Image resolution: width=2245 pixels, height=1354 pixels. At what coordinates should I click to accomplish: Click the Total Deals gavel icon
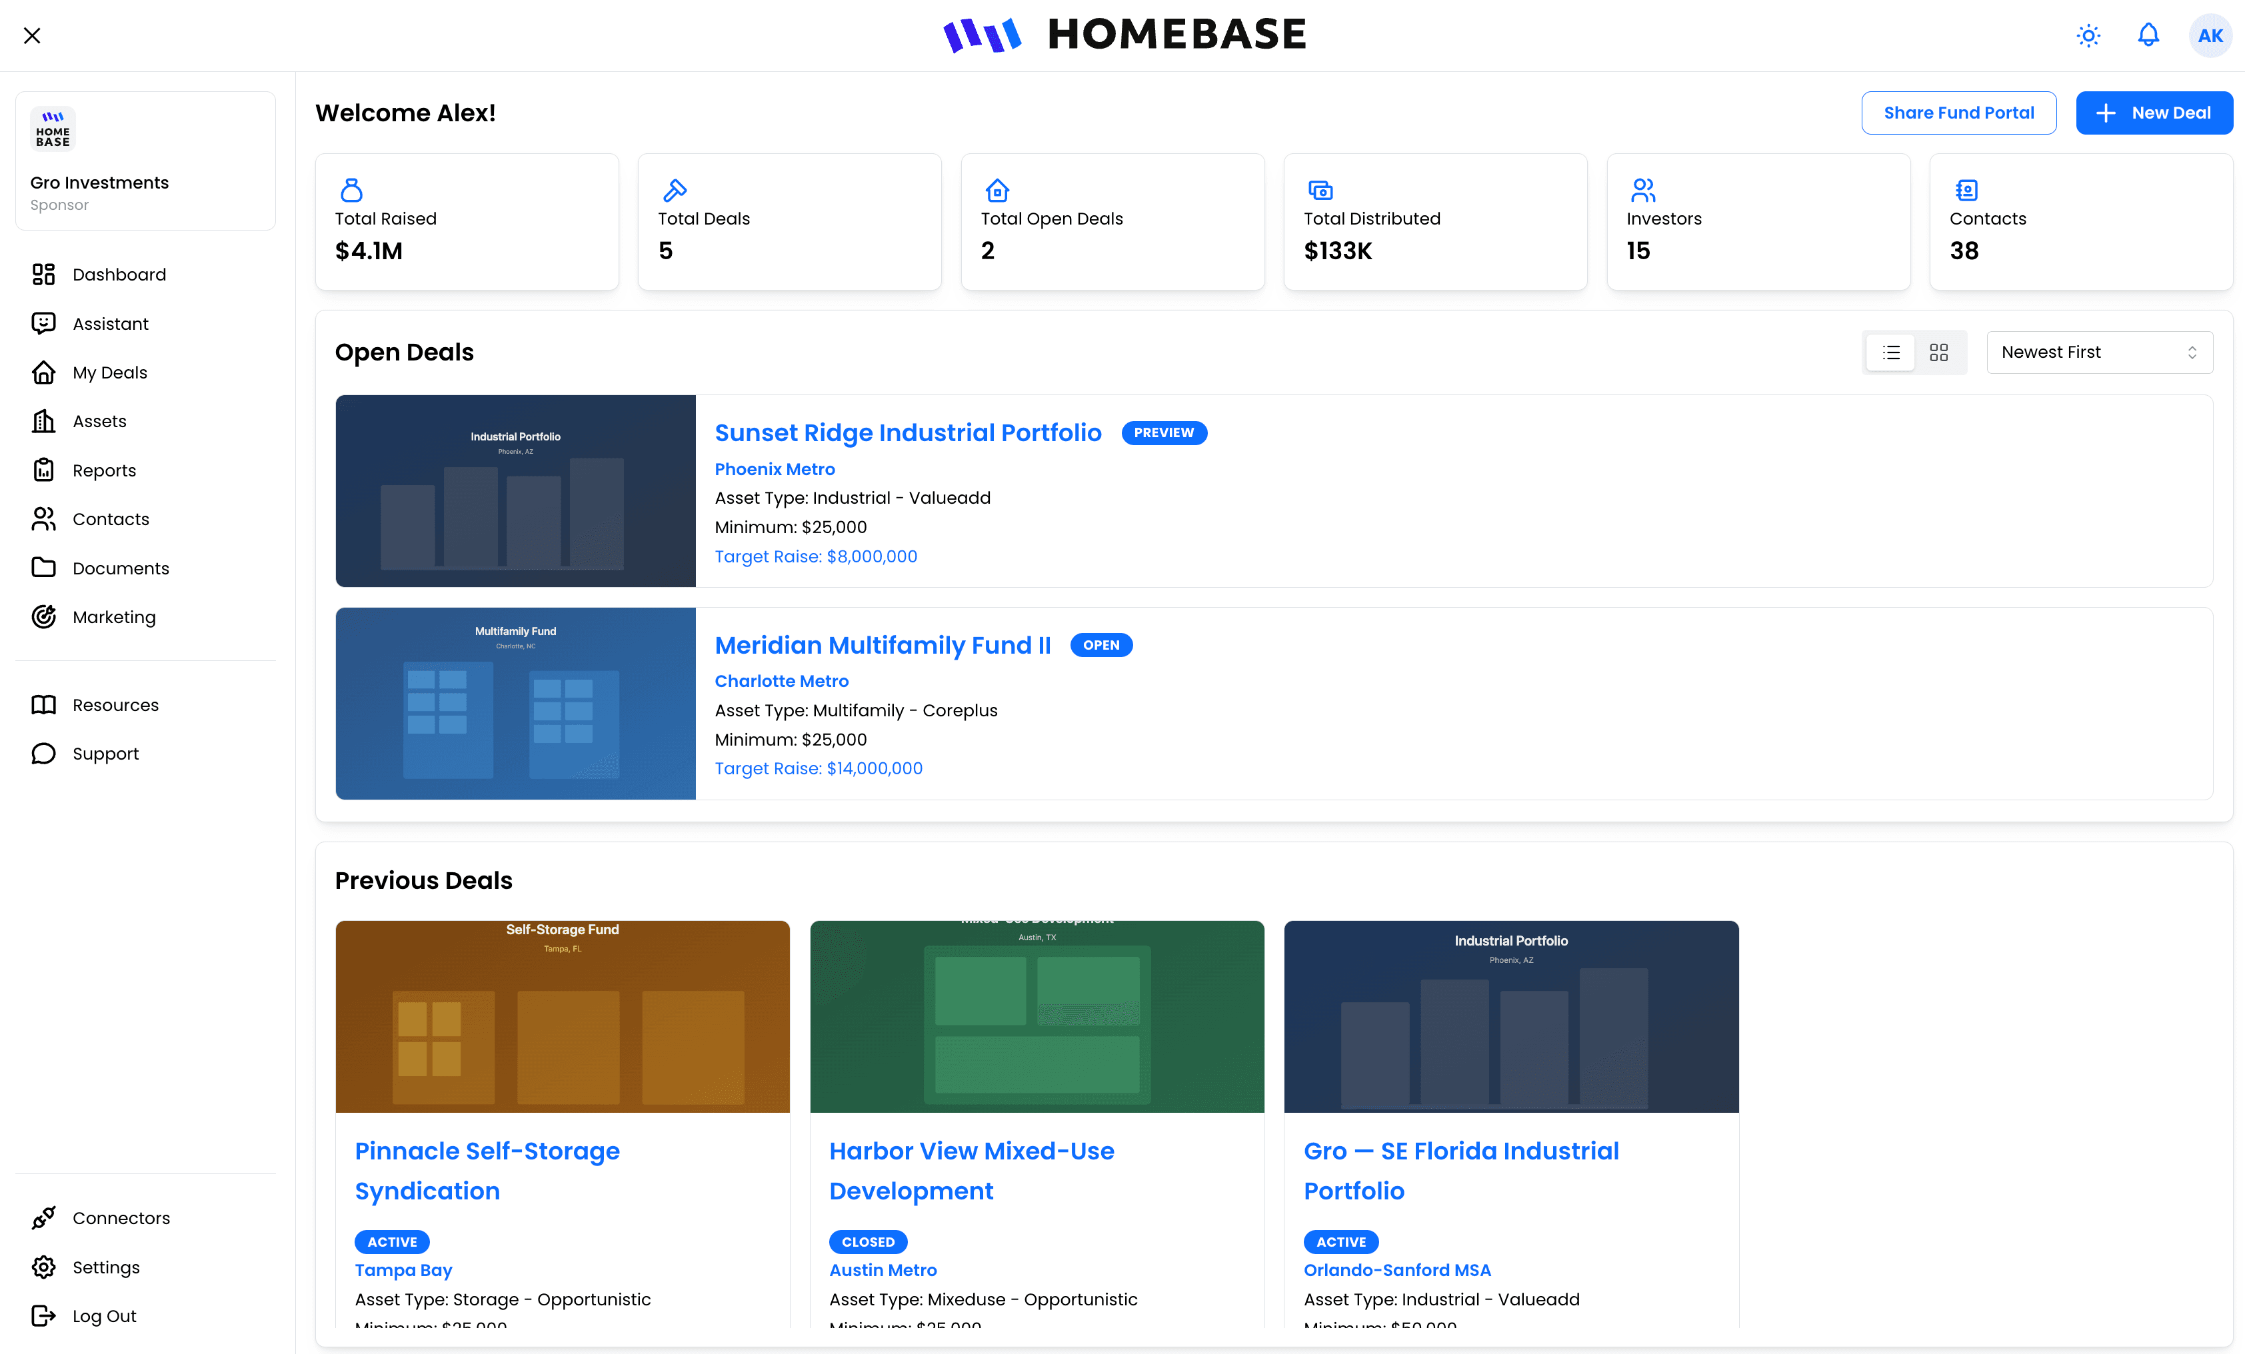tap(674, 189)
